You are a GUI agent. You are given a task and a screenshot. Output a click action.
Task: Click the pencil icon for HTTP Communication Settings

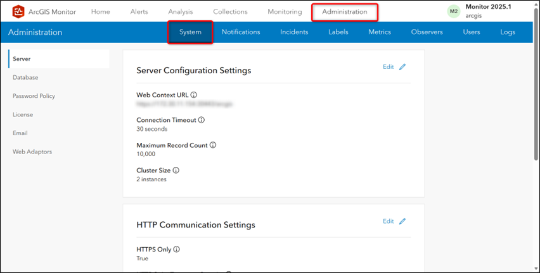tap(402, 221)
